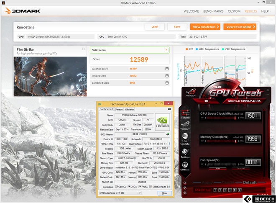Click the Load button in Run details
This screenshot has height=203, width=276.
pyautogui.click(x=155, y=27)
